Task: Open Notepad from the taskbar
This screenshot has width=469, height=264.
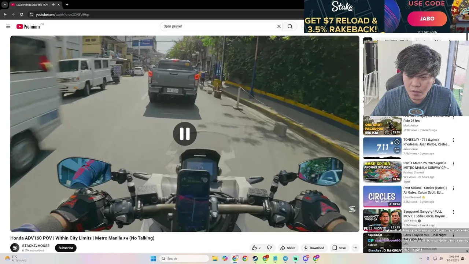Action: pyautogui.click(x=275, y=258)
